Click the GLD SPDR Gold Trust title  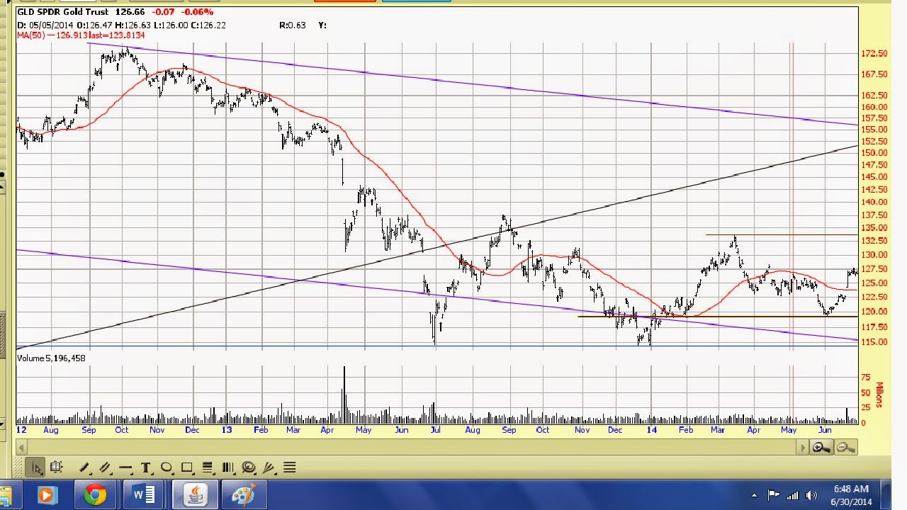point(64,12)
